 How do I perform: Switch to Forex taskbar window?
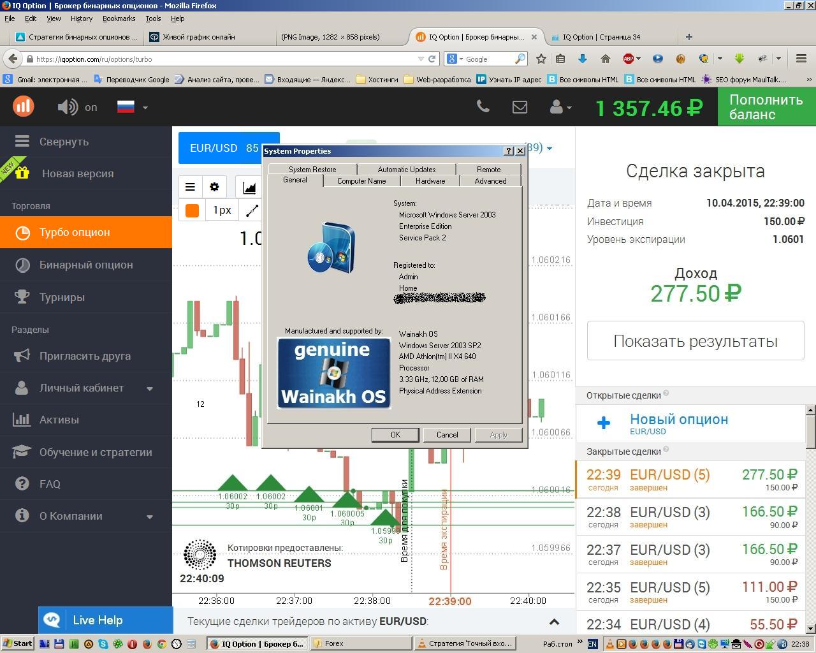click(x=360, y=644)
